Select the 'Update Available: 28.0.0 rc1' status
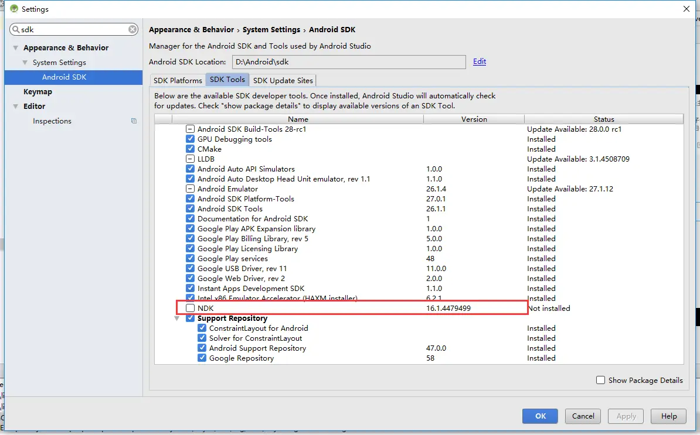This screenshot has width=700, height=435. pyautogui.click(x=574, y=129)
